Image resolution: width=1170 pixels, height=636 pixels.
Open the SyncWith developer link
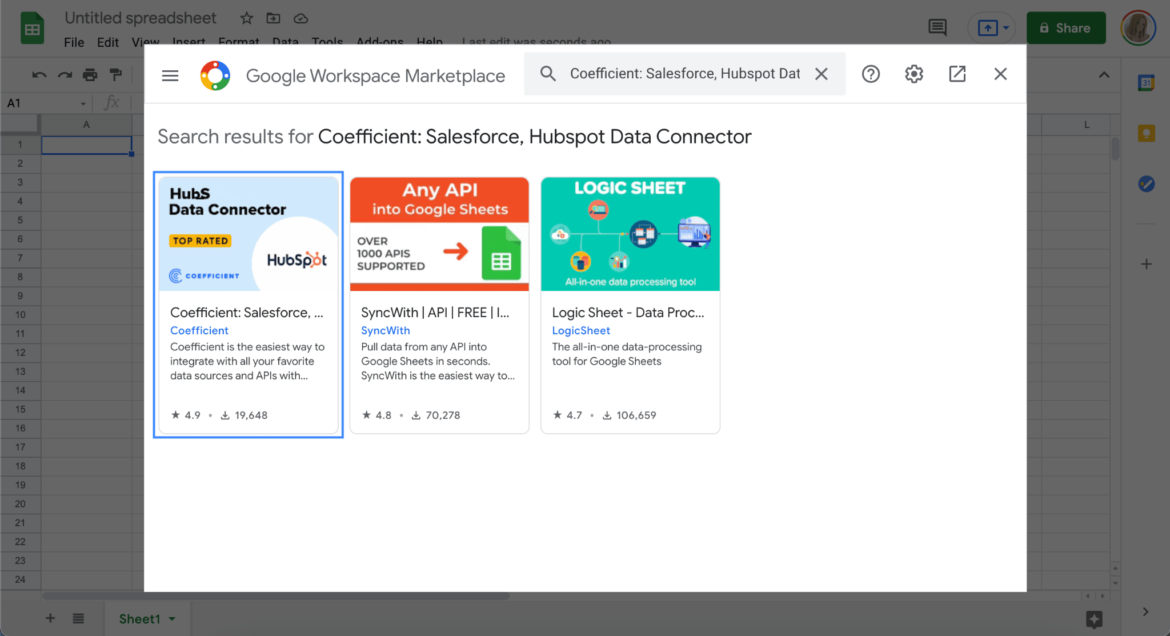386,330
